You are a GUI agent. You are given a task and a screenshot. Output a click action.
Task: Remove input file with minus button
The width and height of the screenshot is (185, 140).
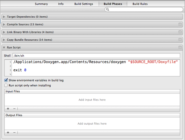pyautogui.click(x=14, y=109)
